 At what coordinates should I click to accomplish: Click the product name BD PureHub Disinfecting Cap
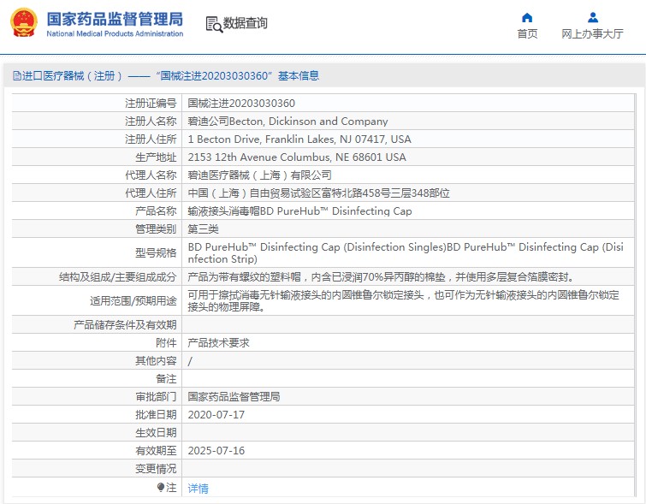[x=299, y=211]
